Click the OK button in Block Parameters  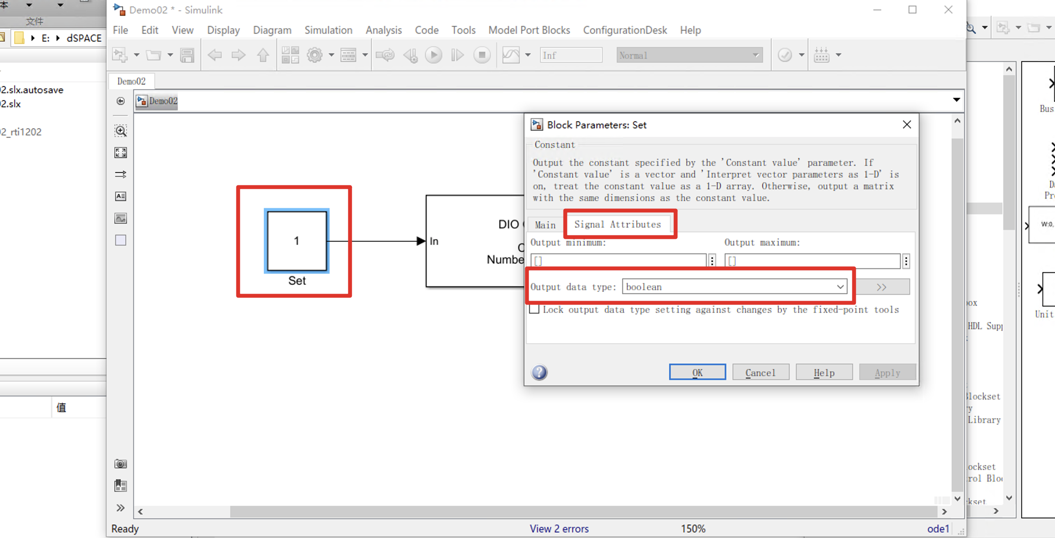pyautogui.click(x=697, y=372)
